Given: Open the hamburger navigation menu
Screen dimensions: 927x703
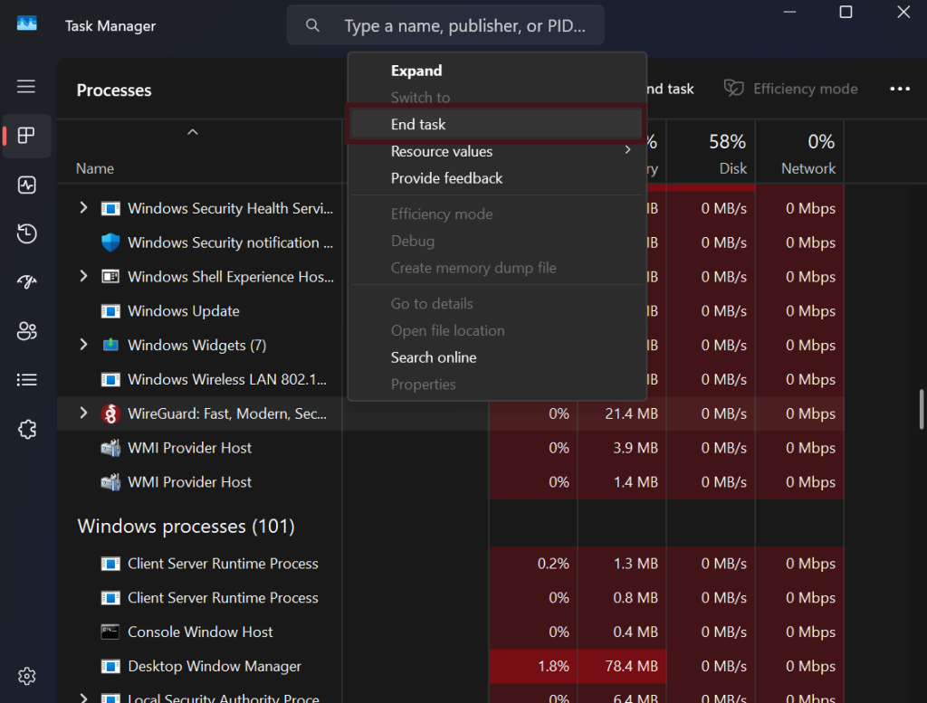Looking at the screenshot, I should click(x=26, y=87).
